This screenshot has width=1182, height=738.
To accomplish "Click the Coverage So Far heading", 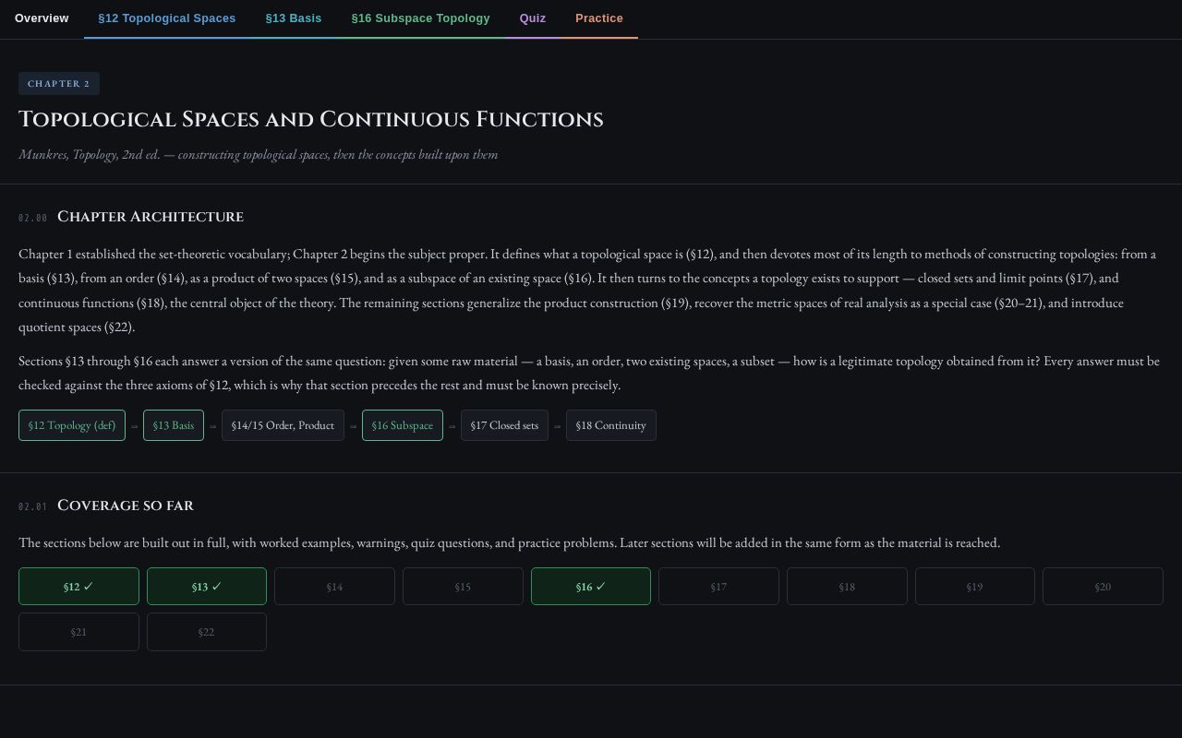I will point(126,506).
